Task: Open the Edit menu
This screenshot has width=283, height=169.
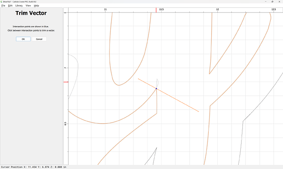Action: (10, 6)
